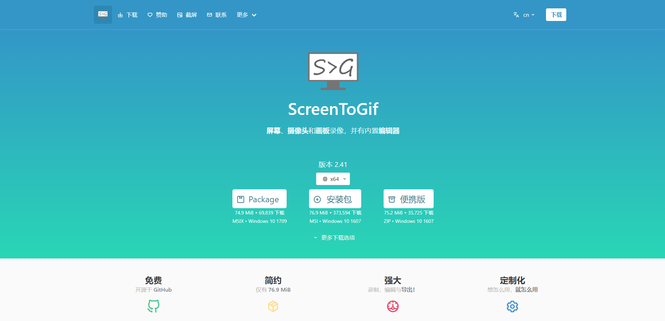Screen dimensions: 665x321
Task: Download the 便携版 portable version
Action: [408, 199]
